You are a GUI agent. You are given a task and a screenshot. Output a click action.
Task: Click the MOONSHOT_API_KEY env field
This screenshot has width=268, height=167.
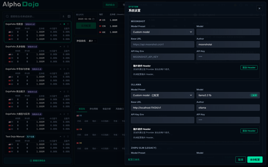(163, 57)
